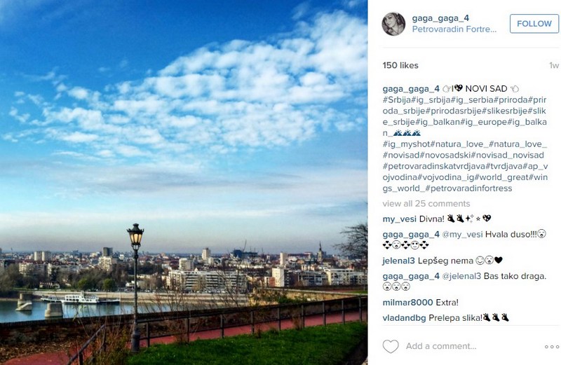Open vladandbg commenter profile
561x365 pixels.
(x=405, y=318)
